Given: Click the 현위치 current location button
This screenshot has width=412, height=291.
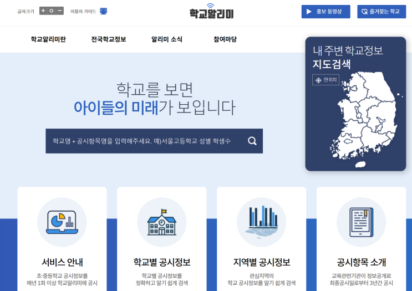Looking at the screenshot, I should [x=326, y=80].
